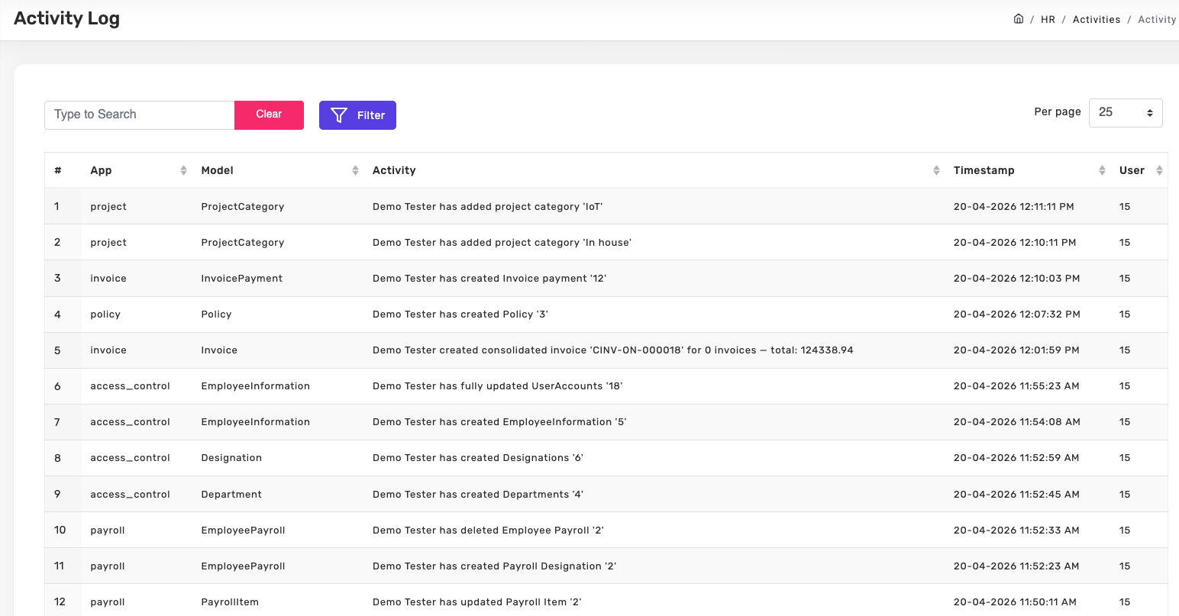Click the User column header label
Screen dimensions: 1179x616
point(1132,170)
